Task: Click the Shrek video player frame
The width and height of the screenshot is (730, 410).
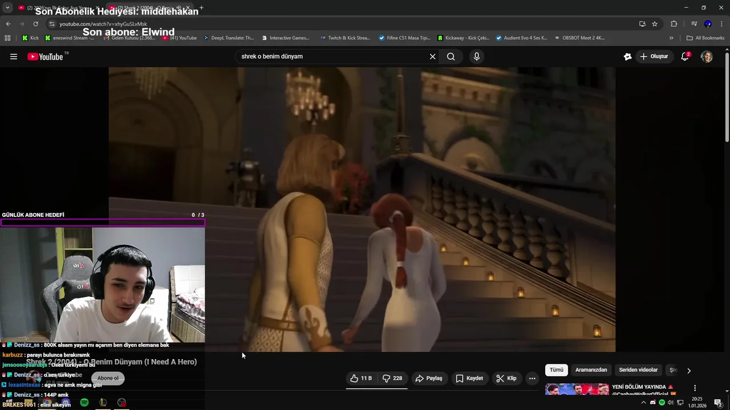Action: click(x=362, y=209)
